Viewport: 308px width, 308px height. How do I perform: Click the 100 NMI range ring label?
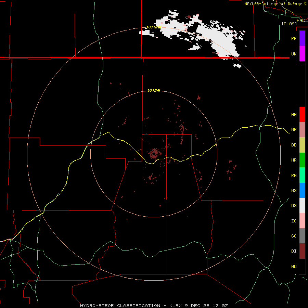(154, 27)
